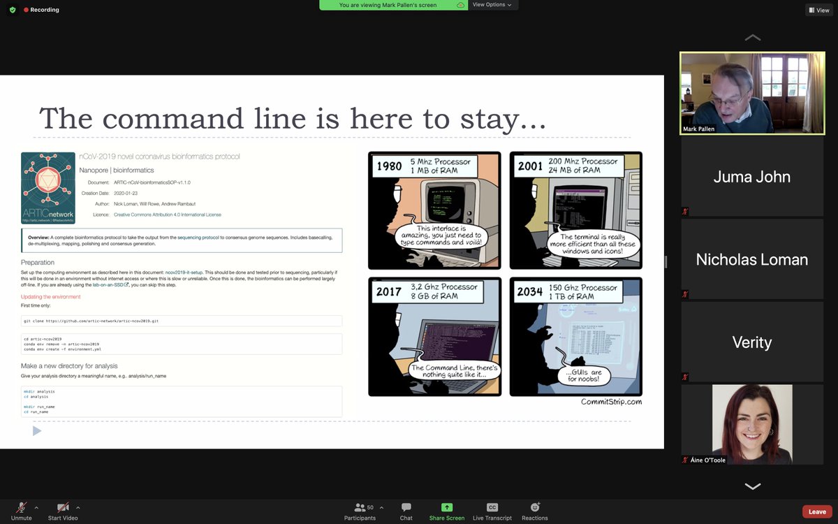The image size is (838, 524).
Task: Select Mark Pallen's video thumbnail
Action: click(x=752, y=93)
